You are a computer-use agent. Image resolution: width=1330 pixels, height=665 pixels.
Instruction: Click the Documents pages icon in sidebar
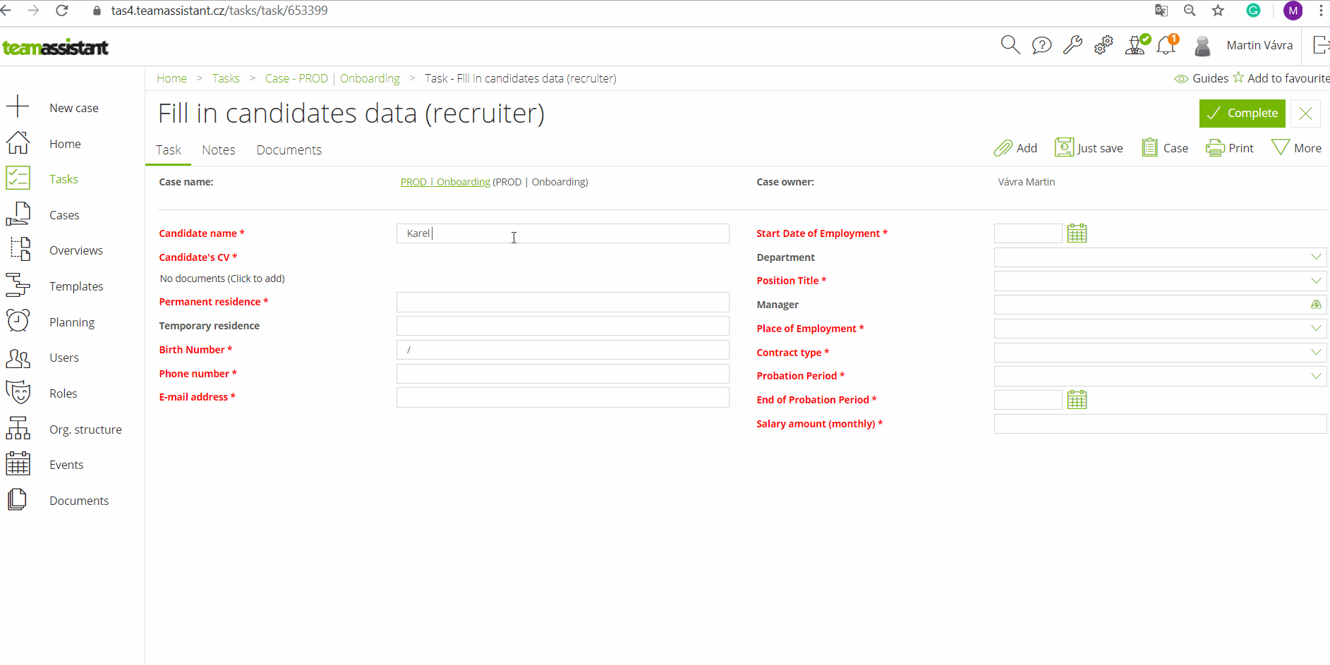pyautogui.click(x=18, y=500)
